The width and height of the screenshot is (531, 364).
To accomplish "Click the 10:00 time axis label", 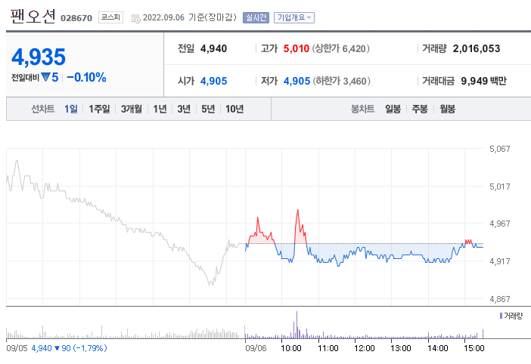I will (291, 348).
